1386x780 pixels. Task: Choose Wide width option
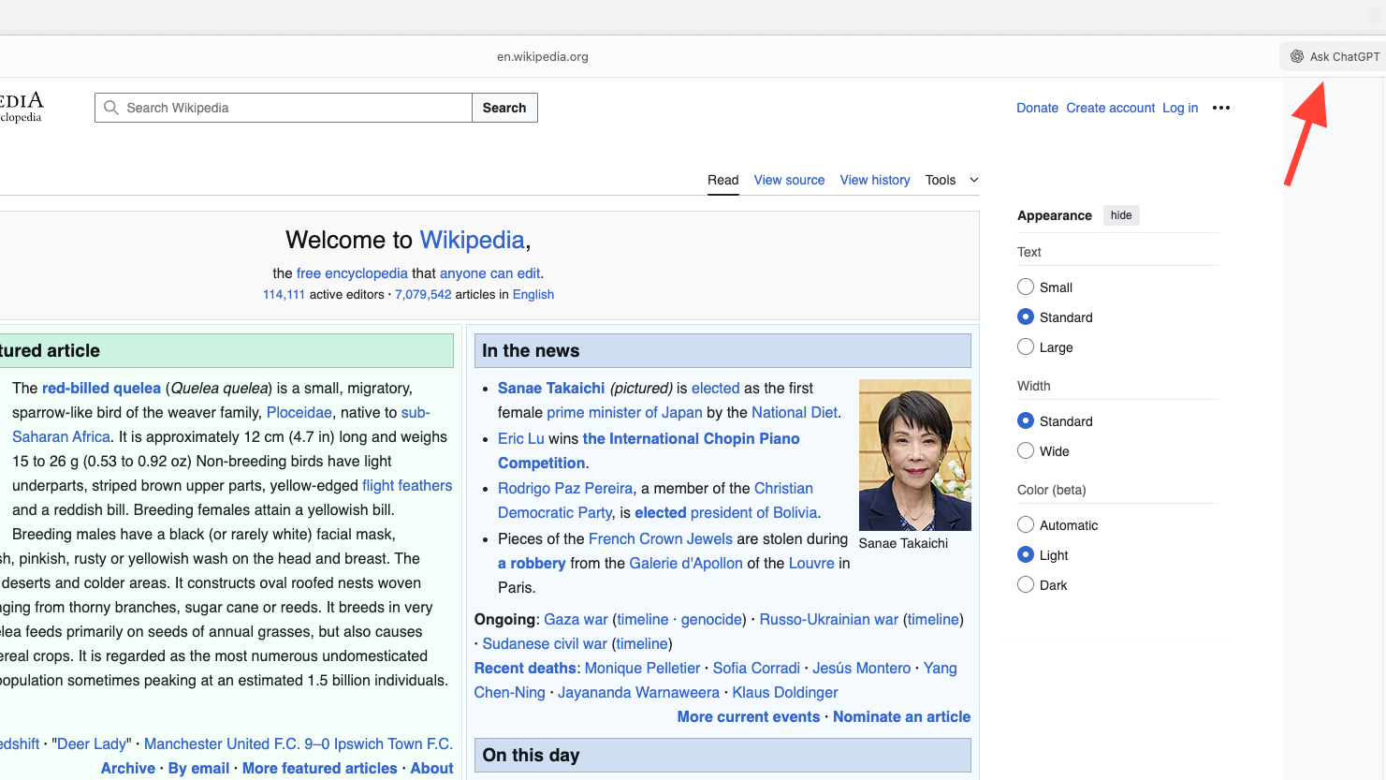pyautogui.click(x=1026, y=451)
